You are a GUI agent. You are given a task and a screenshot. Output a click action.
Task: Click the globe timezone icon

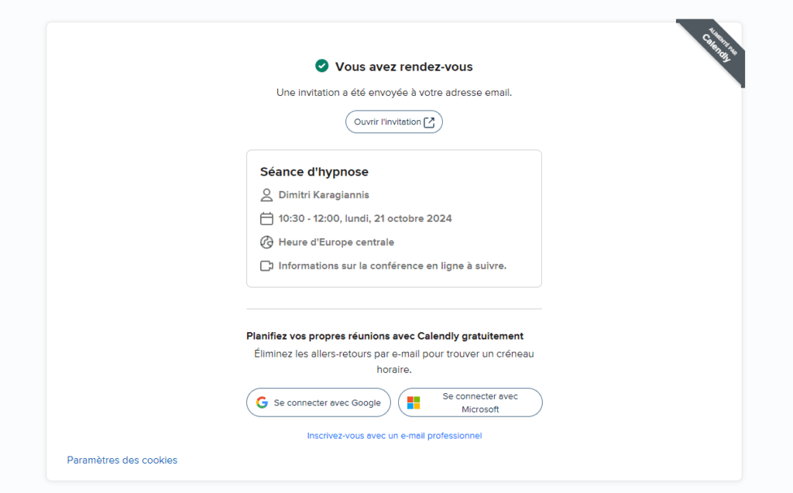point(266,242)
